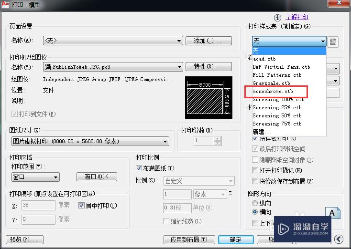351x249 pixels.
Task: Select 纵向 portrait orientation
Action: click(x=255, y=203)
